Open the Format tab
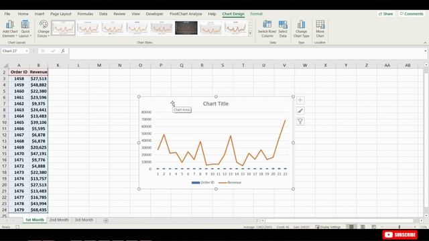This screenshot has width=429, height=241. [256, 13]
